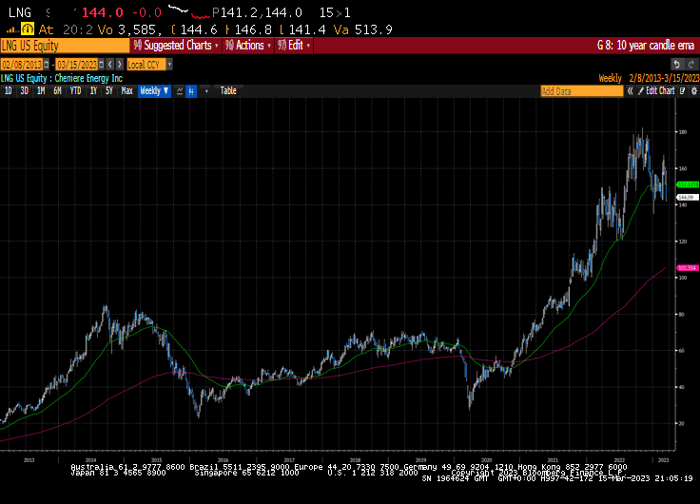Click the start date field 02/08/2013
The height and width of the screenshot is (504, 700).
(x=22, y=65)
